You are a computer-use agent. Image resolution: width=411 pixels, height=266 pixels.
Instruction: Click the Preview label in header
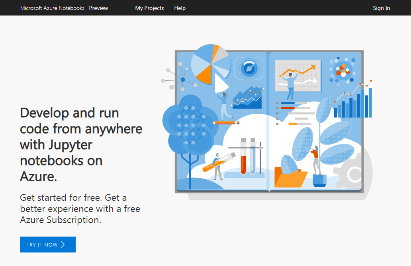tap(98, 8)
